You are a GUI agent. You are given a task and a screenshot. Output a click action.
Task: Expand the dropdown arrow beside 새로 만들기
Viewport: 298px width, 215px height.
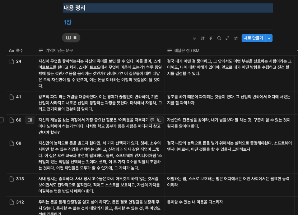[269, 38]
